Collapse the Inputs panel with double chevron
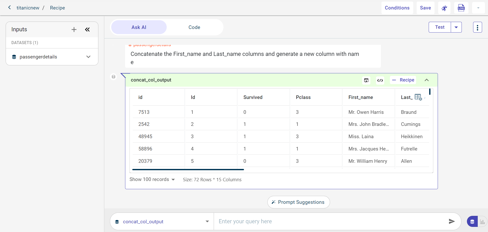Image resolution: width=488 pixels, height=232 pixels. tap(87, 29)
